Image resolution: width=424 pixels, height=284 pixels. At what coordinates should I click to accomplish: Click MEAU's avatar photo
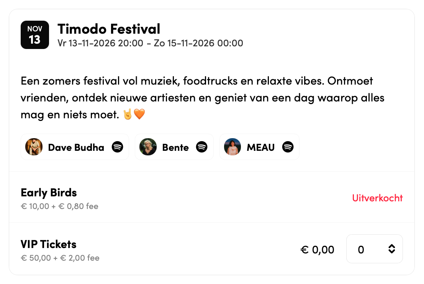pos(232,147)
